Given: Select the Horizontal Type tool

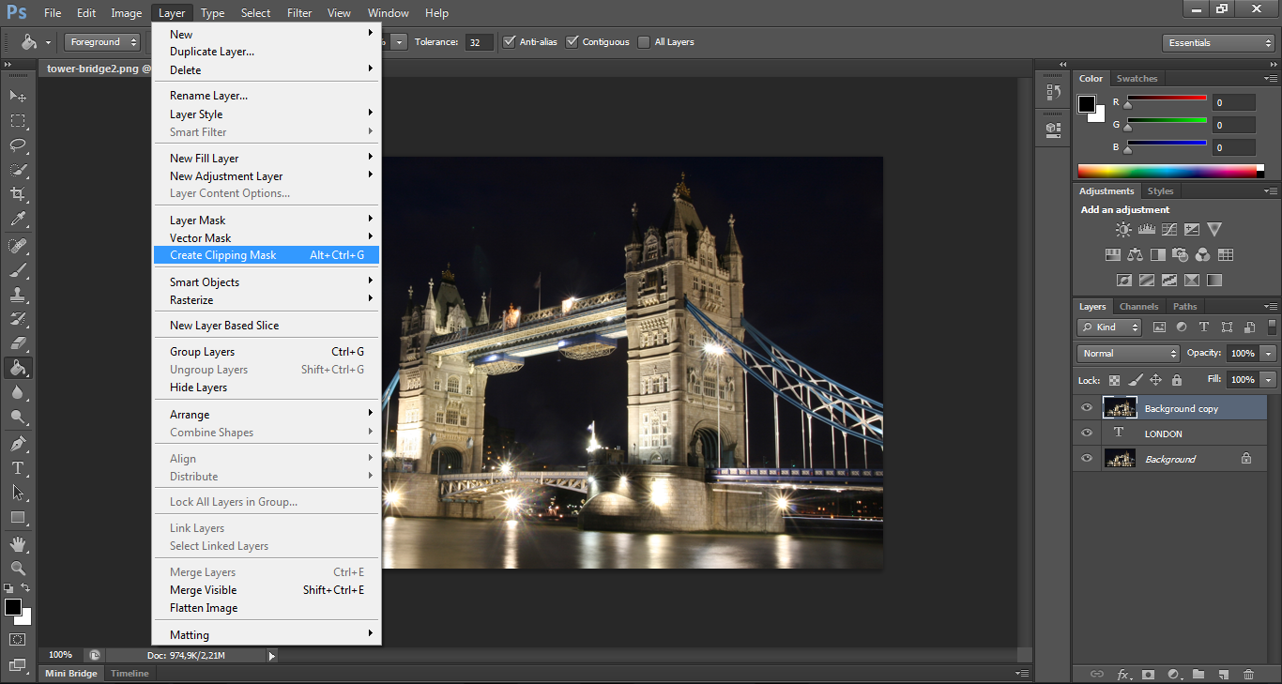Looking at the screenshot, I should click(18, 467).
